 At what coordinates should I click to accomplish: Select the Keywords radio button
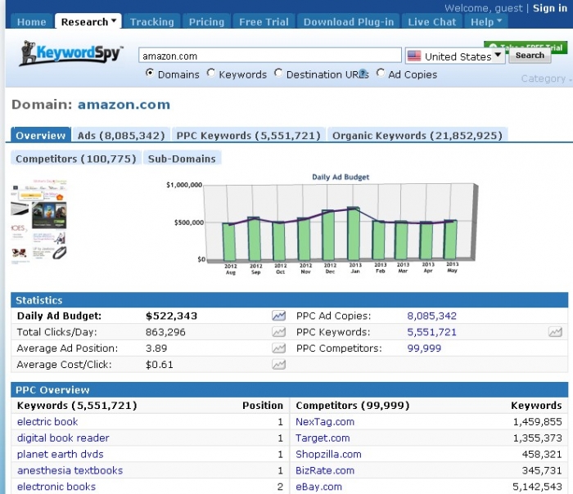(211, 74)
